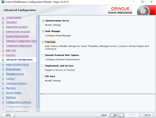Image resolution: width=156 pixels, height=118 pixels.
Task: Open the Configuration Summary step
Action: [19, 102]
